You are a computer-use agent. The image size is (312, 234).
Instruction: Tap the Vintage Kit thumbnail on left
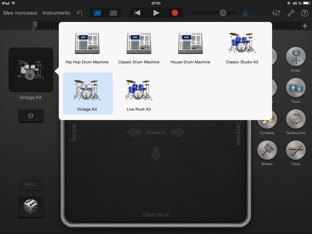31,70
